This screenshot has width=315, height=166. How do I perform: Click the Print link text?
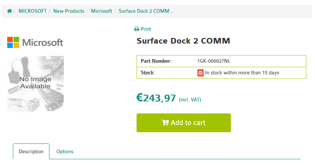click(x=146, y=29)
